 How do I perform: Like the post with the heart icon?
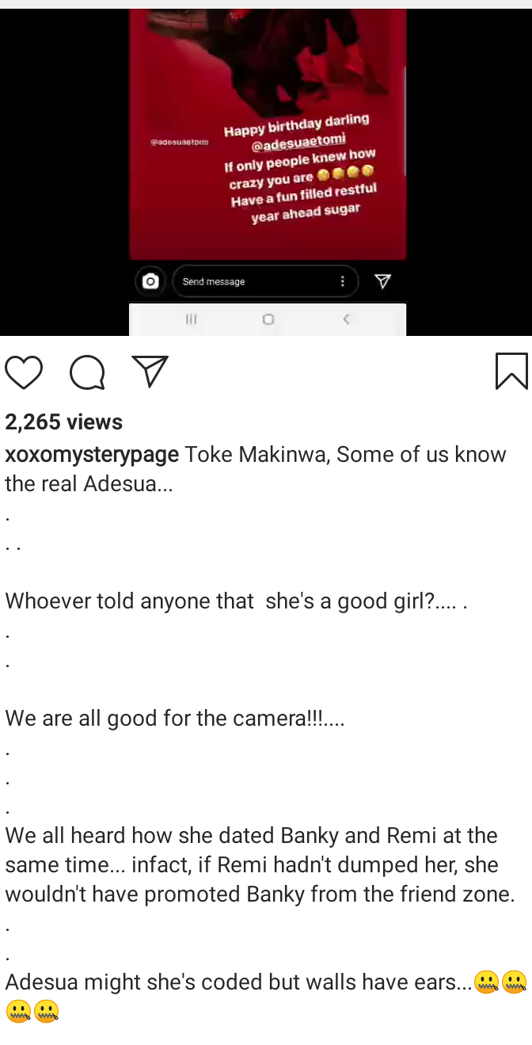click(x=24, y=372)
